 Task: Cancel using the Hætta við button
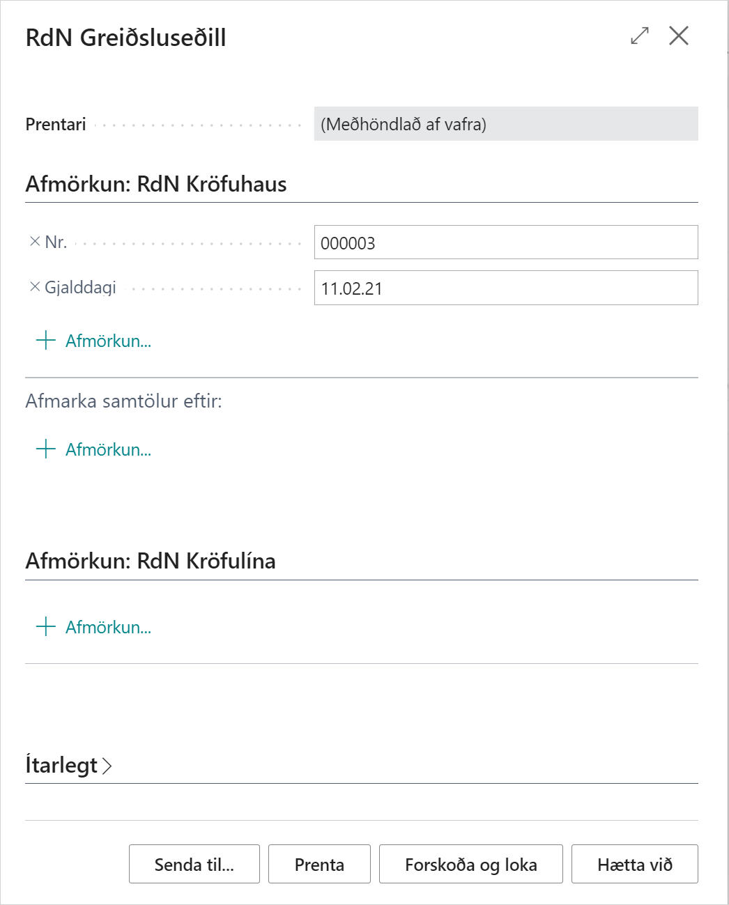point(634,864)
